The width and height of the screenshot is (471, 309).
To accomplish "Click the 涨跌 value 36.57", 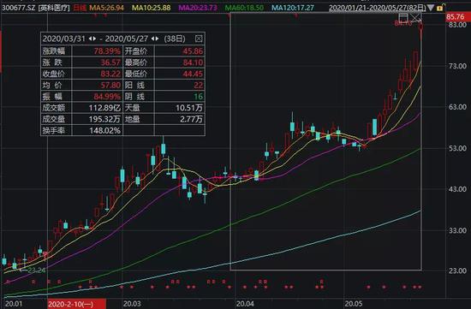I will point(110,62).
